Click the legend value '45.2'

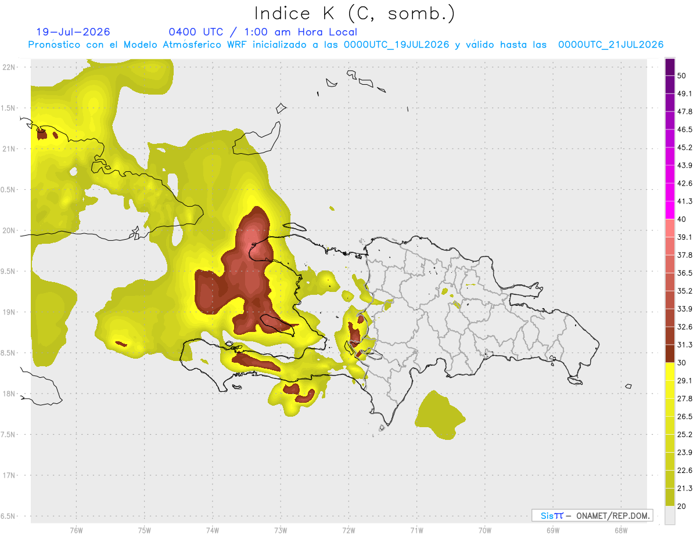tap(685, 147)
